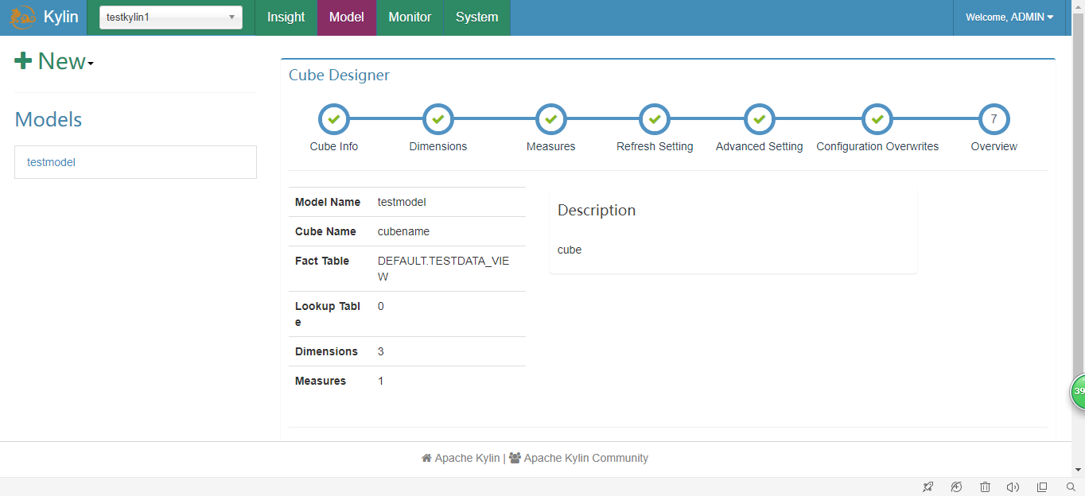
Task: Click the overlapping windows icon in status bar
Action: [x=1042, y=487]
